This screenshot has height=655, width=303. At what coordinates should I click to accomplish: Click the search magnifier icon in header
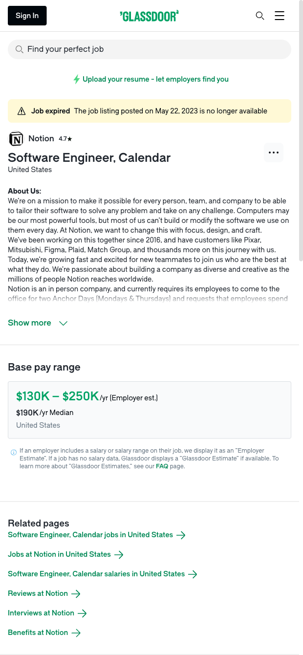point(260,16)
